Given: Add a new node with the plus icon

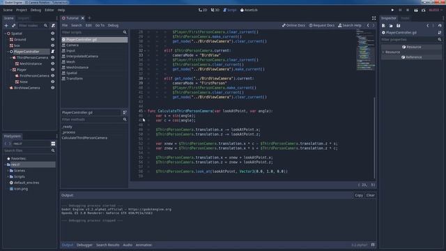Looking at the screenshot, I should tap(6, 26).
